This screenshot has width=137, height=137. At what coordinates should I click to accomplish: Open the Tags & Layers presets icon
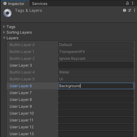click(x=130, y=10)
